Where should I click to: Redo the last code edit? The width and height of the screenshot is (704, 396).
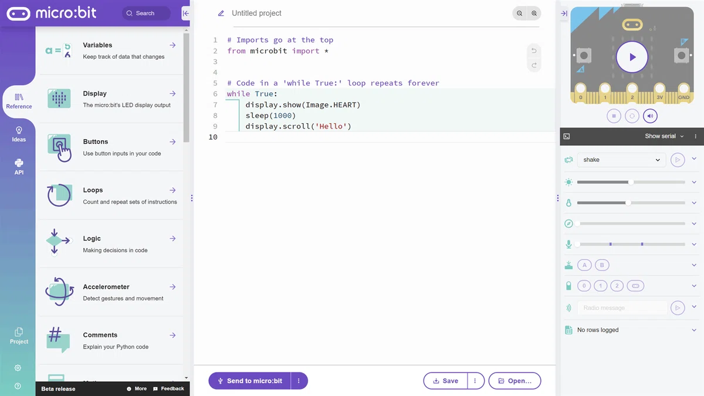pos(534,65)
